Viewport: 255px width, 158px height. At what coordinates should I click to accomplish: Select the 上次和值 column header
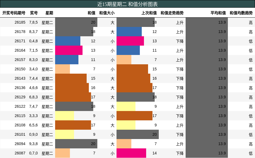tap(149, 13)
